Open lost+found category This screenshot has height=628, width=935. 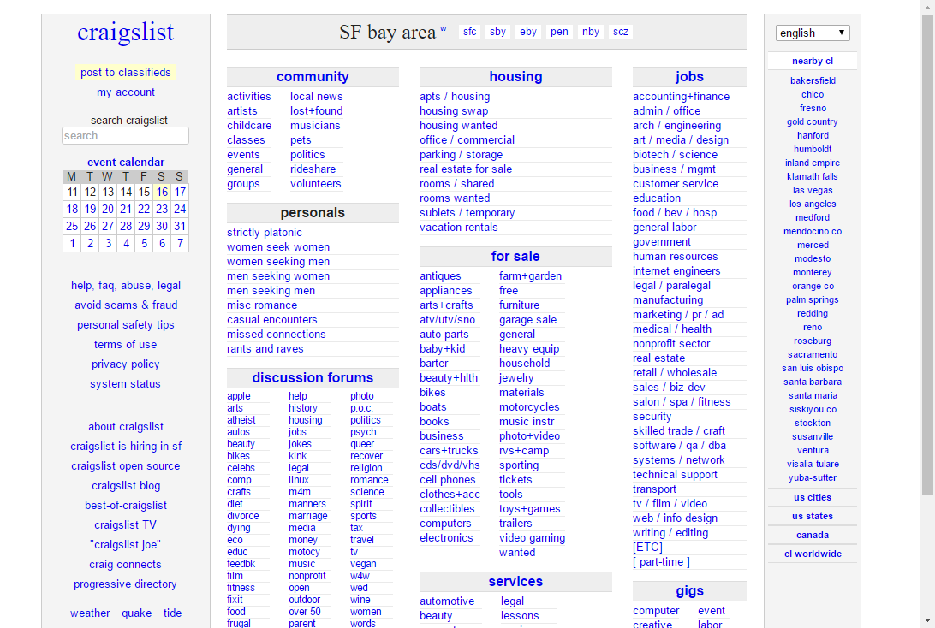click(316, 111)
